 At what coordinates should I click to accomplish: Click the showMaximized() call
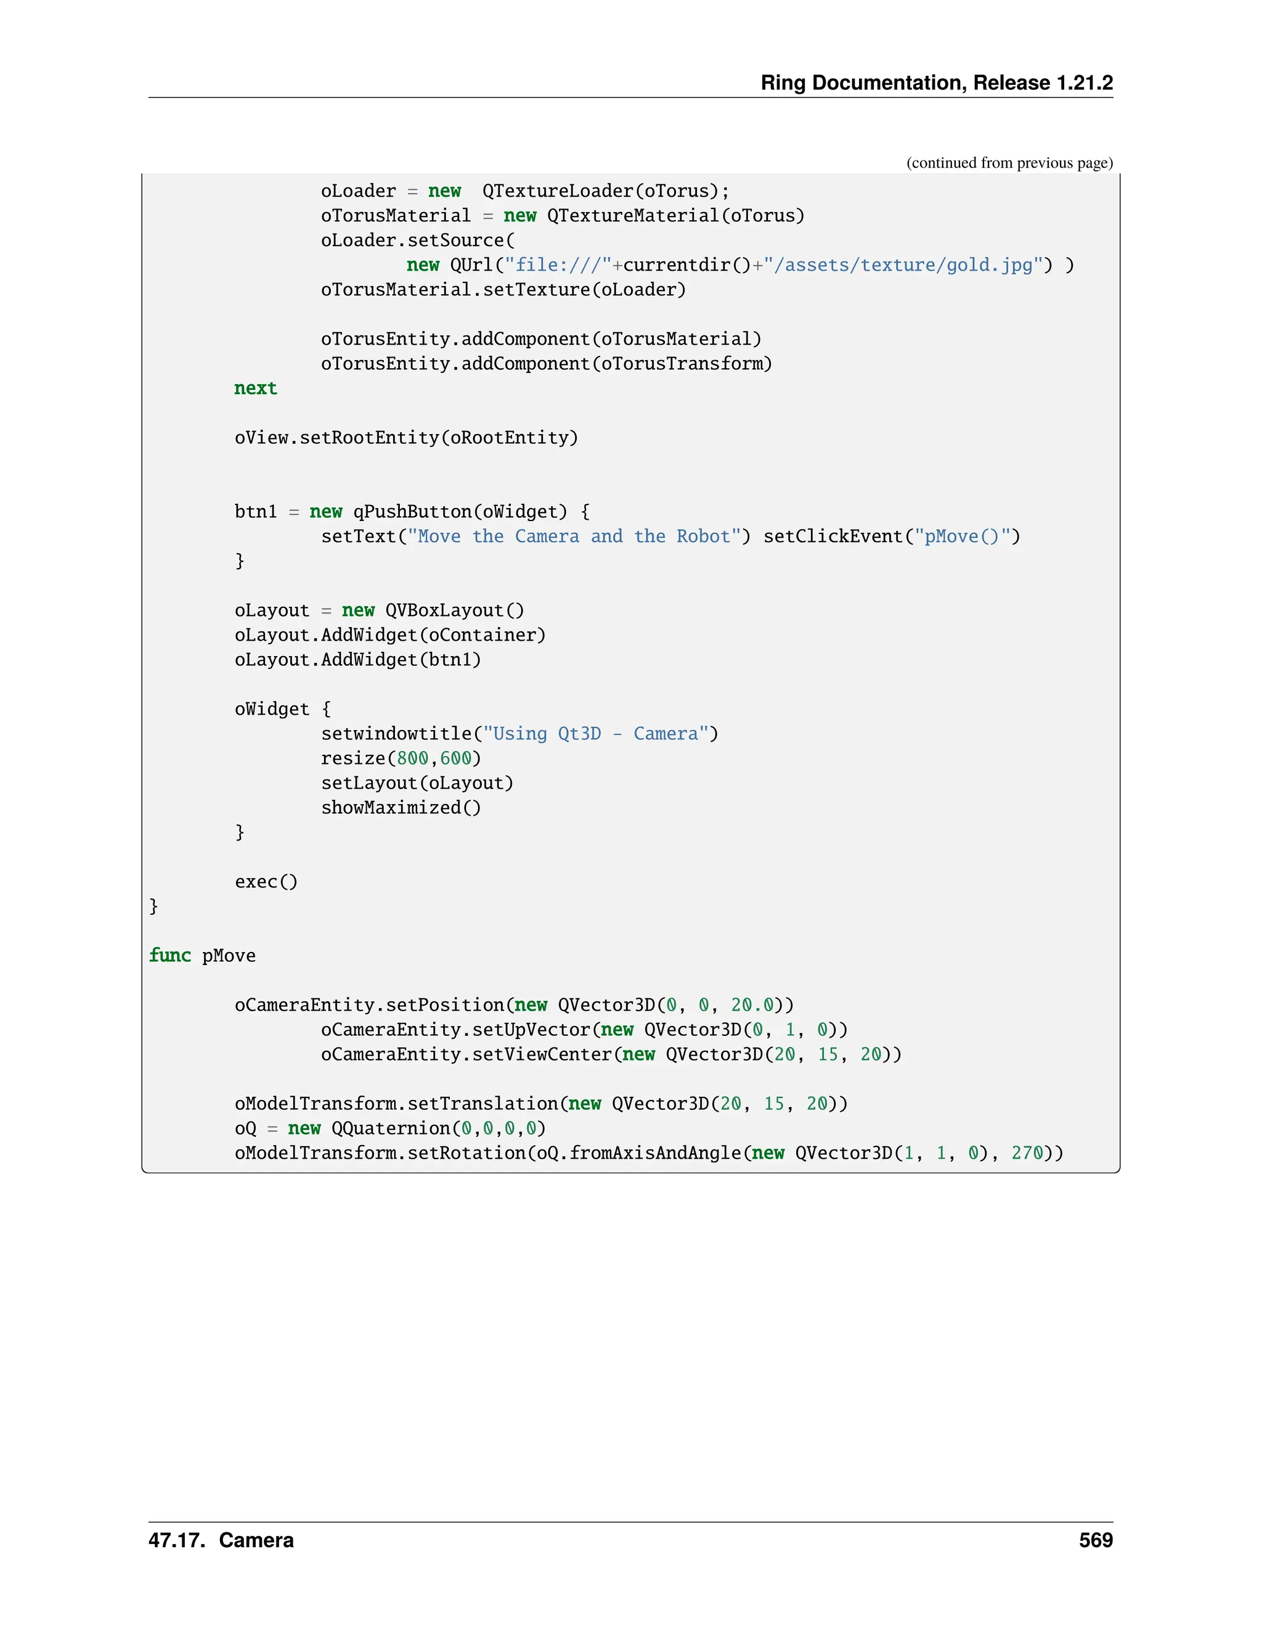(x=401, y=808)
